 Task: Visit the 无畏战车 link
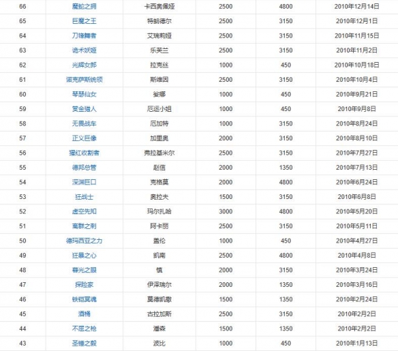click(85, 123)
